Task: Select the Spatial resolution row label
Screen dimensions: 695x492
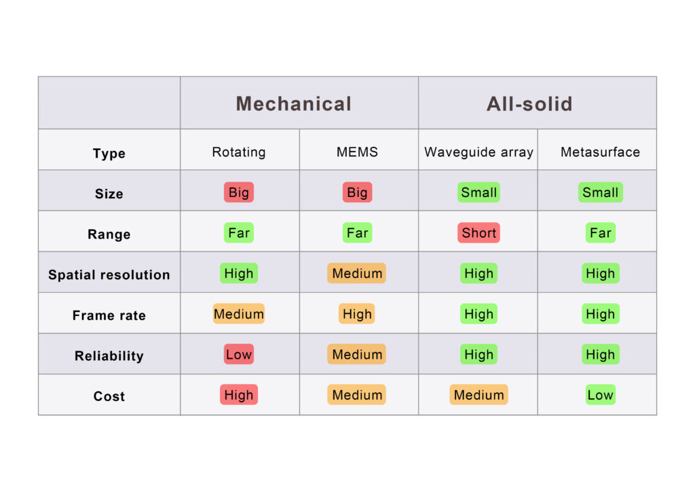Action: (109, 275)
